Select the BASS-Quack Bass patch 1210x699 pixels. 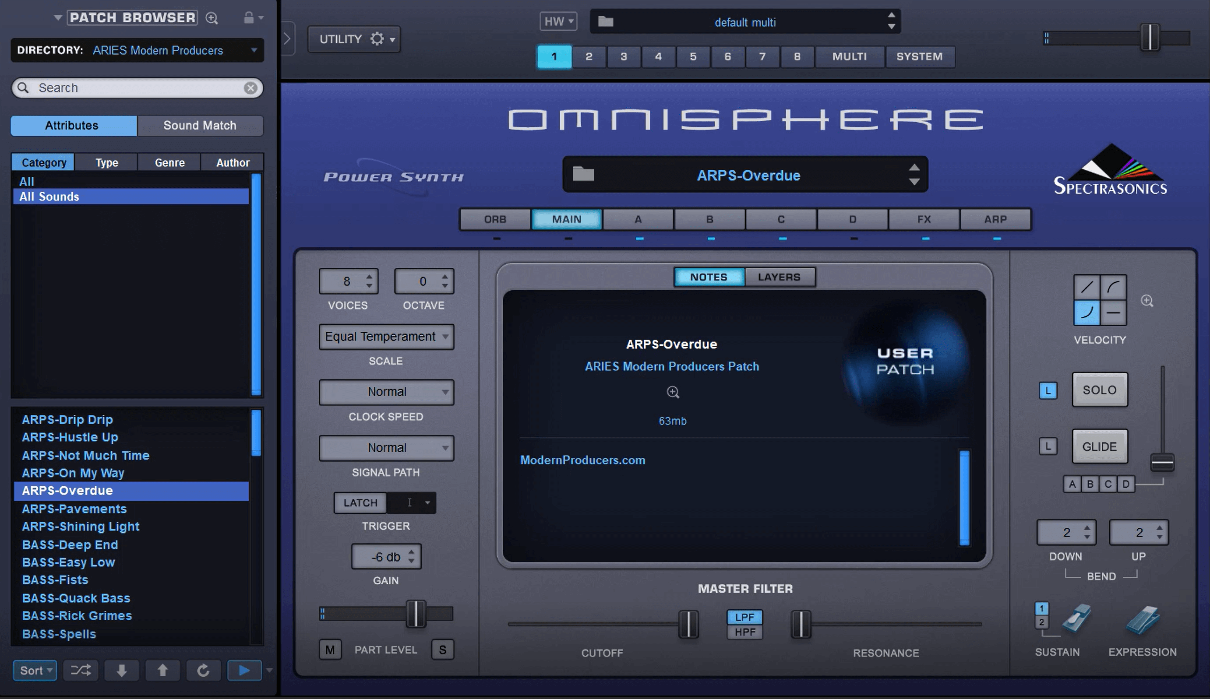[131, 598]
